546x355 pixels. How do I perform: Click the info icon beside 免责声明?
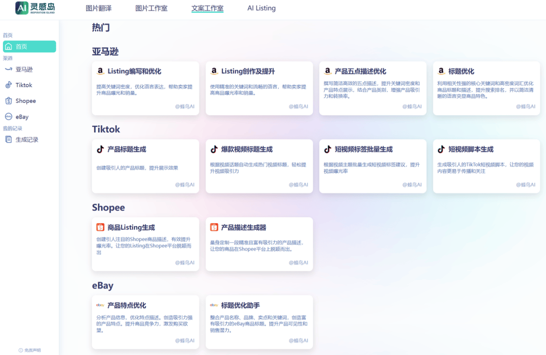point(20,350)
